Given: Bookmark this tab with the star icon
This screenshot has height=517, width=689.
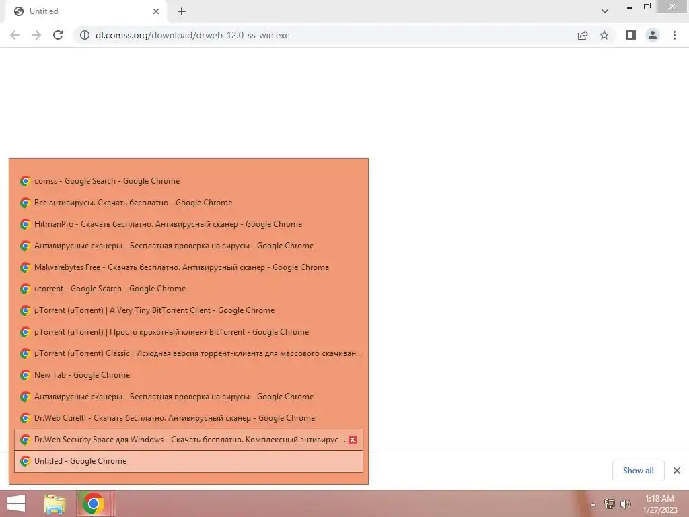Looking at the screenshot, I should [604, 35].
